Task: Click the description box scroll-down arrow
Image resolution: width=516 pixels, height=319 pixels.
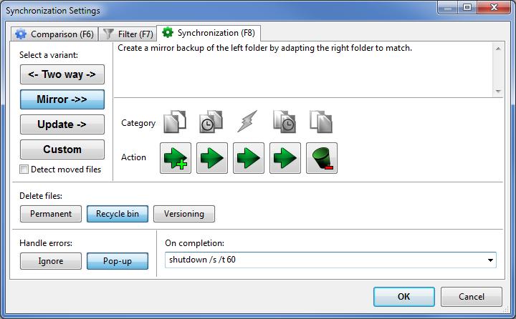Action: 498,92
